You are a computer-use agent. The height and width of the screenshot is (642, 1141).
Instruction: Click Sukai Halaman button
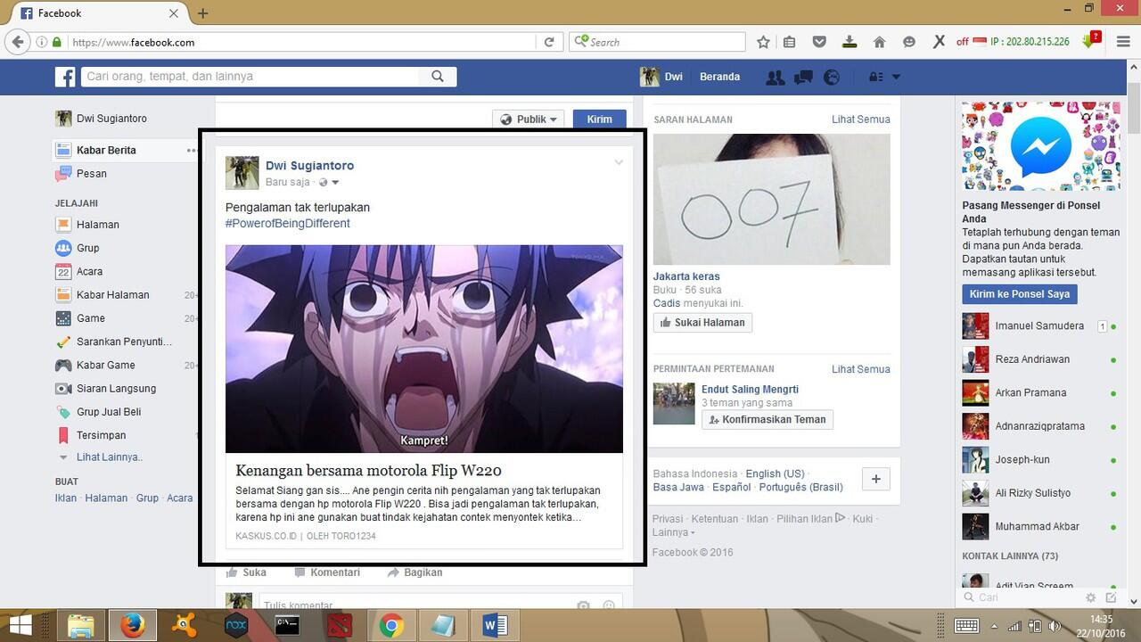702,323
